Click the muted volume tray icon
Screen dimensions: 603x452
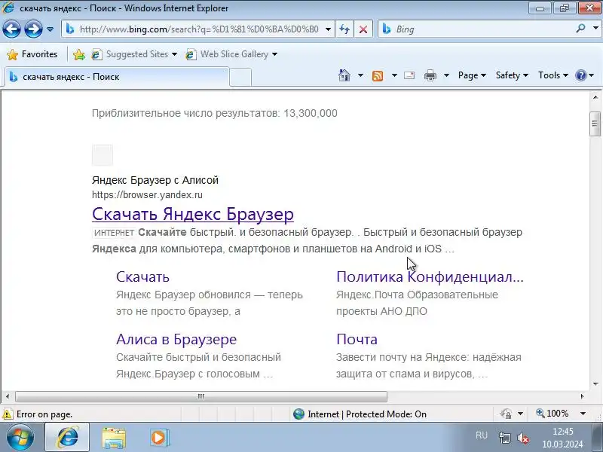coord(523,438)
